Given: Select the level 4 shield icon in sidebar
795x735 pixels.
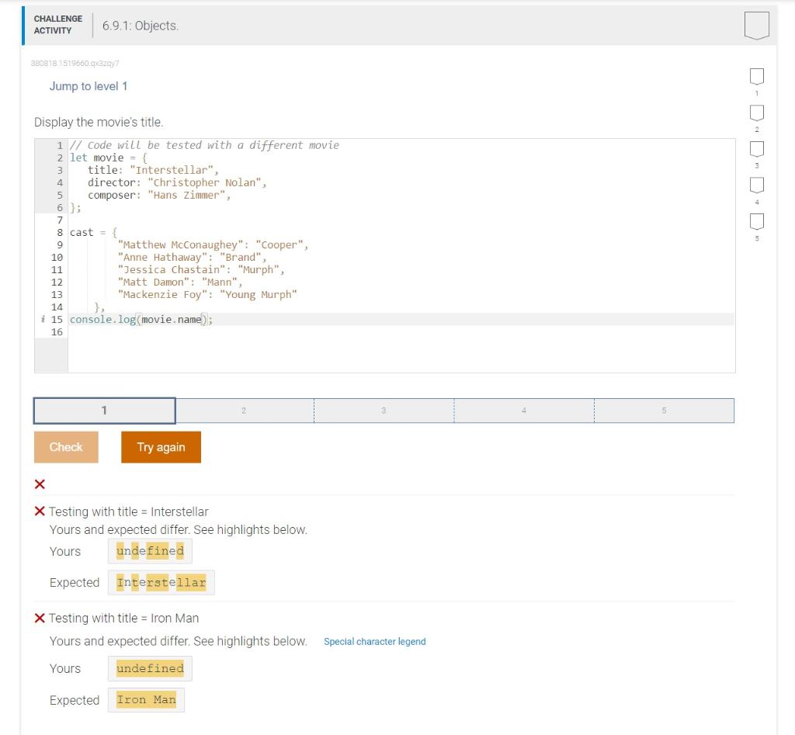Looking at the screenshot, I should [x=756, y=185].
